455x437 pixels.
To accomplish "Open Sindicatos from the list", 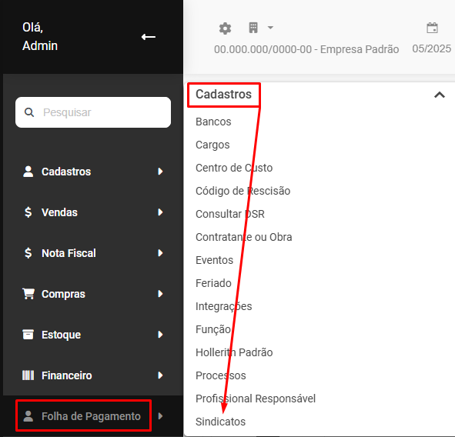I will tap(220, 422).
